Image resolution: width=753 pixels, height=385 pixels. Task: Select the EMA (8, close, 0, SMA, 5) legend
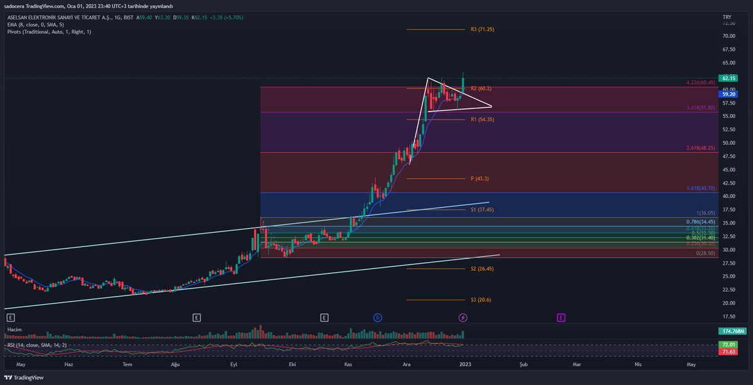(37, 24)
